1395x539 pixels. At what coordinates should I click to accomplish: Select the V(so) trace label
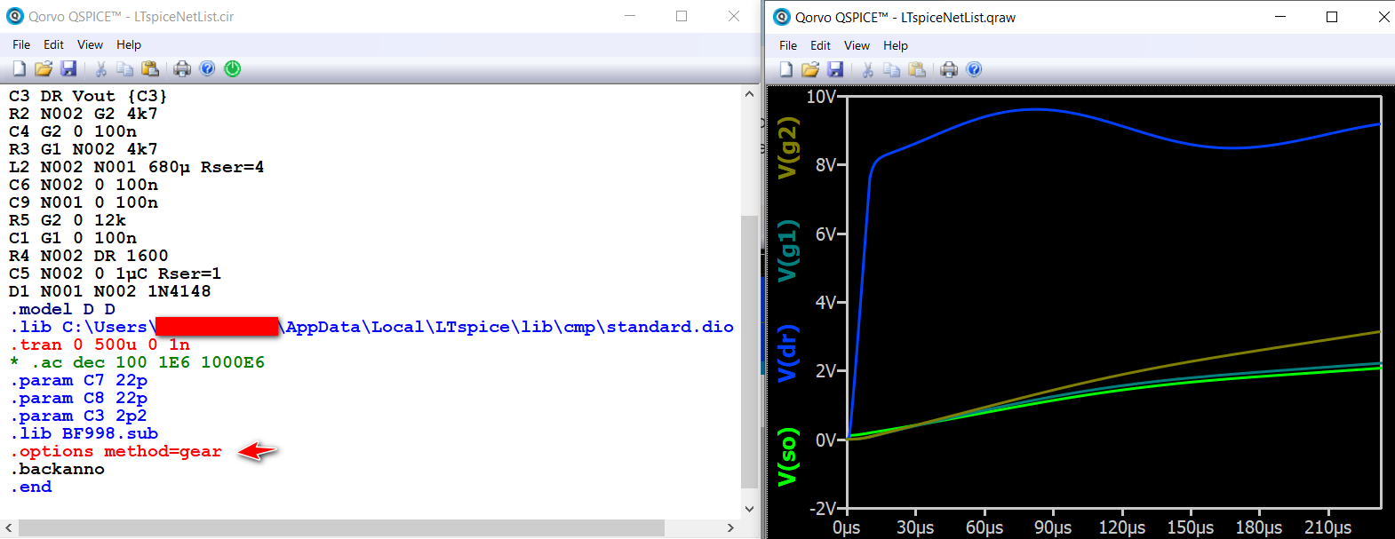(x=787, y=456)
